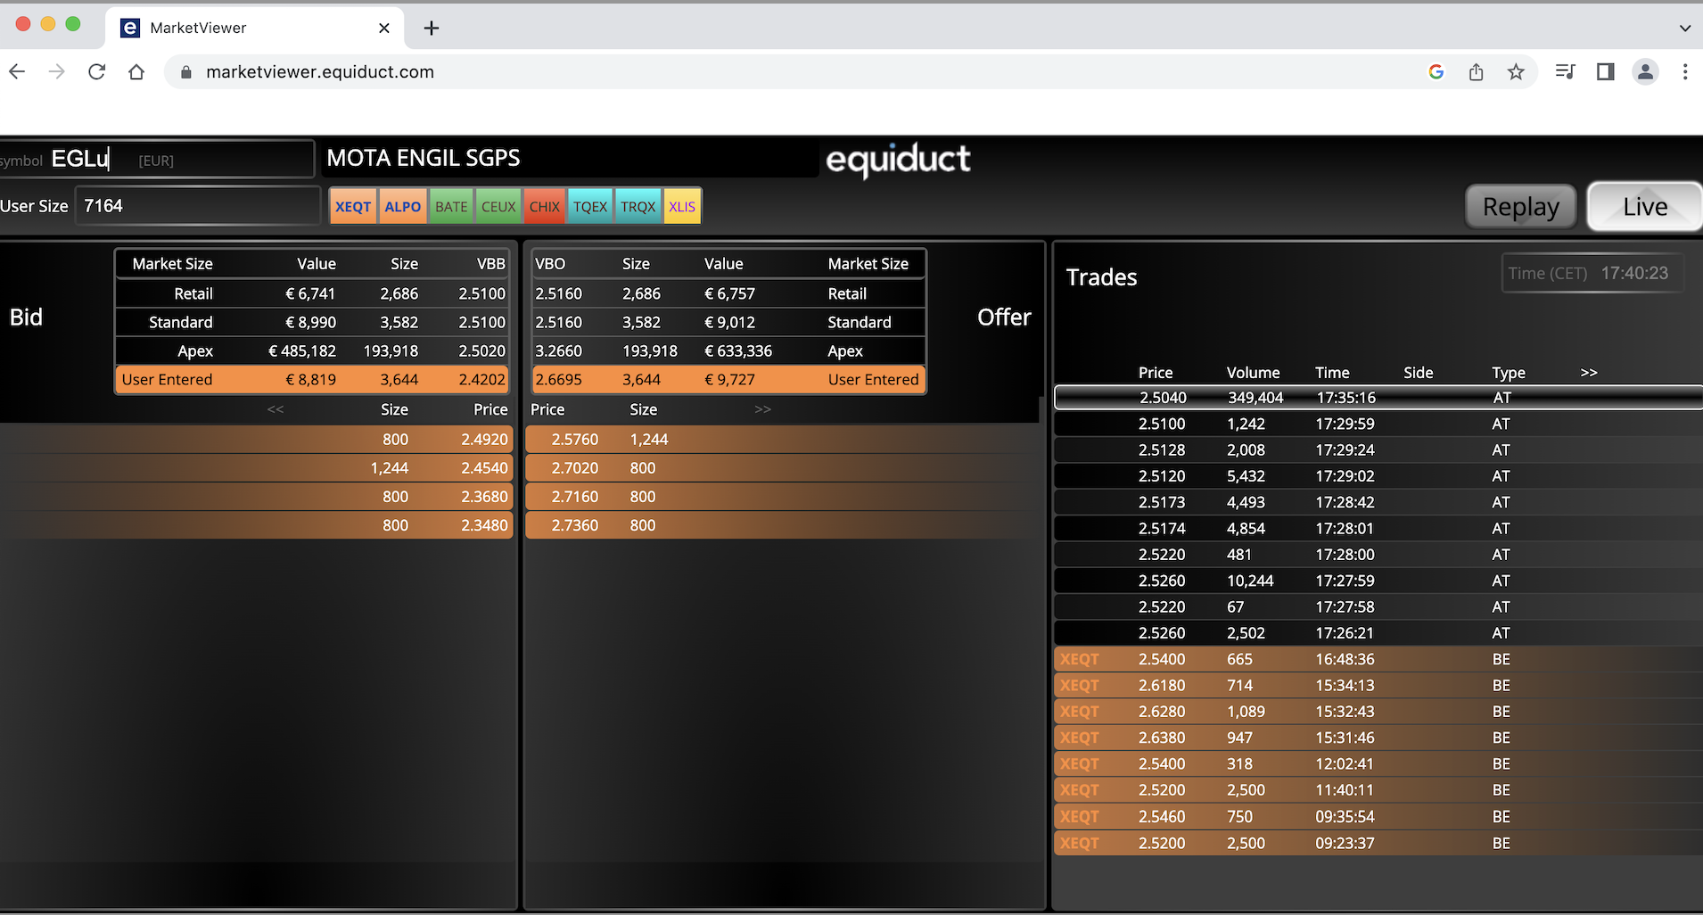
Task: Click the home page icon
Action: [136, 72]
